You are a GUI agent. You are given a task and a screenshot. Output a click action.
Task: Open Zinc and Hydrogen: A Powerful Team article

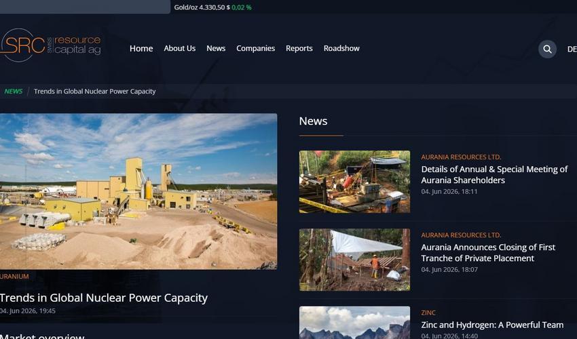[x=492, y=325]
